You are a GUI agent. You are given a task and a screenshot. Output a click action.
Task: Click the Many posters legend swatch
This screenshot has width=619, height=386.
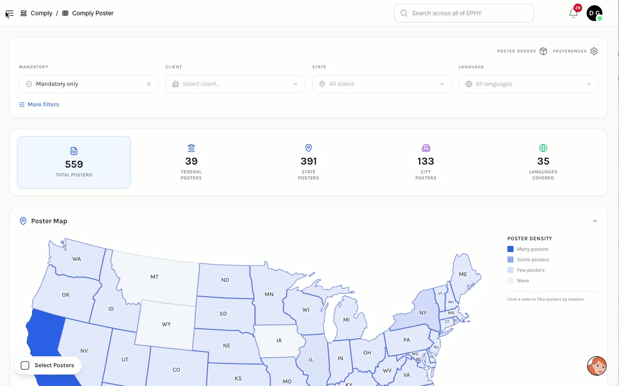point(510,249)
